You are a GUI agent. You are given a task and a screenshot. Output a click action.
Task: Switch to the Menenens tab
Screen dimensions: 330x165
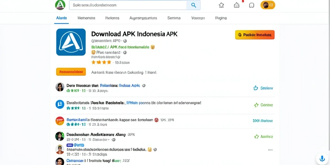point(86,18)
